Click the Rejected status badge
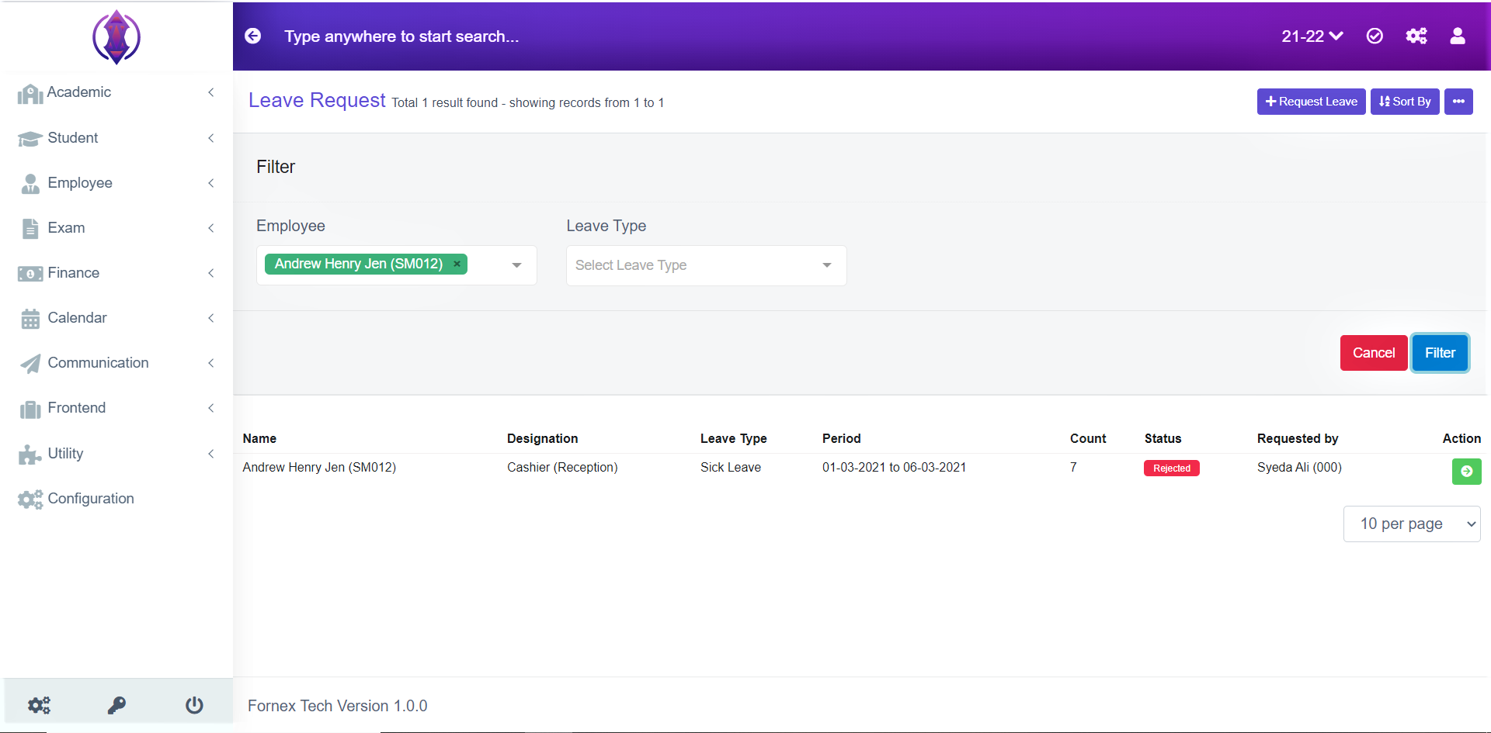Screen dimensions: 1491x733 click(x=1171, y=468)
